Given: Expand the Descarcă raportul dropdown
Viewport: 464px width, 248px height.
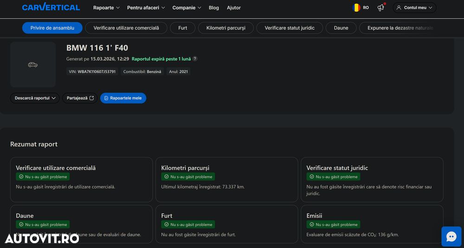Looking at the screenshot, I should coord(35,98).
